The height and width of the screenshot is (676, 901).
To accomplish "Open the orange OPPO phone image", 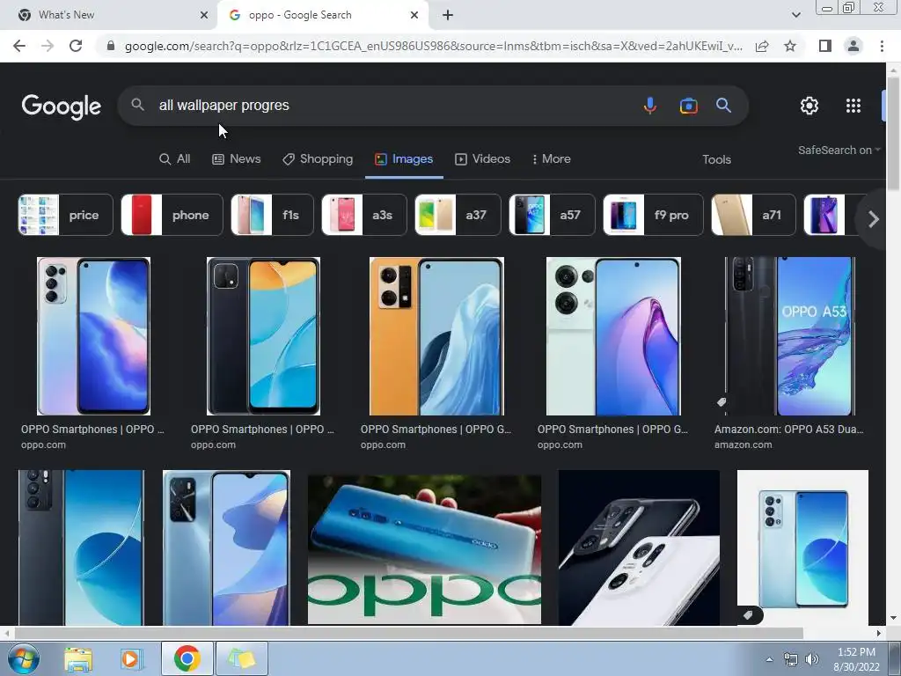I will coord(436,336).
